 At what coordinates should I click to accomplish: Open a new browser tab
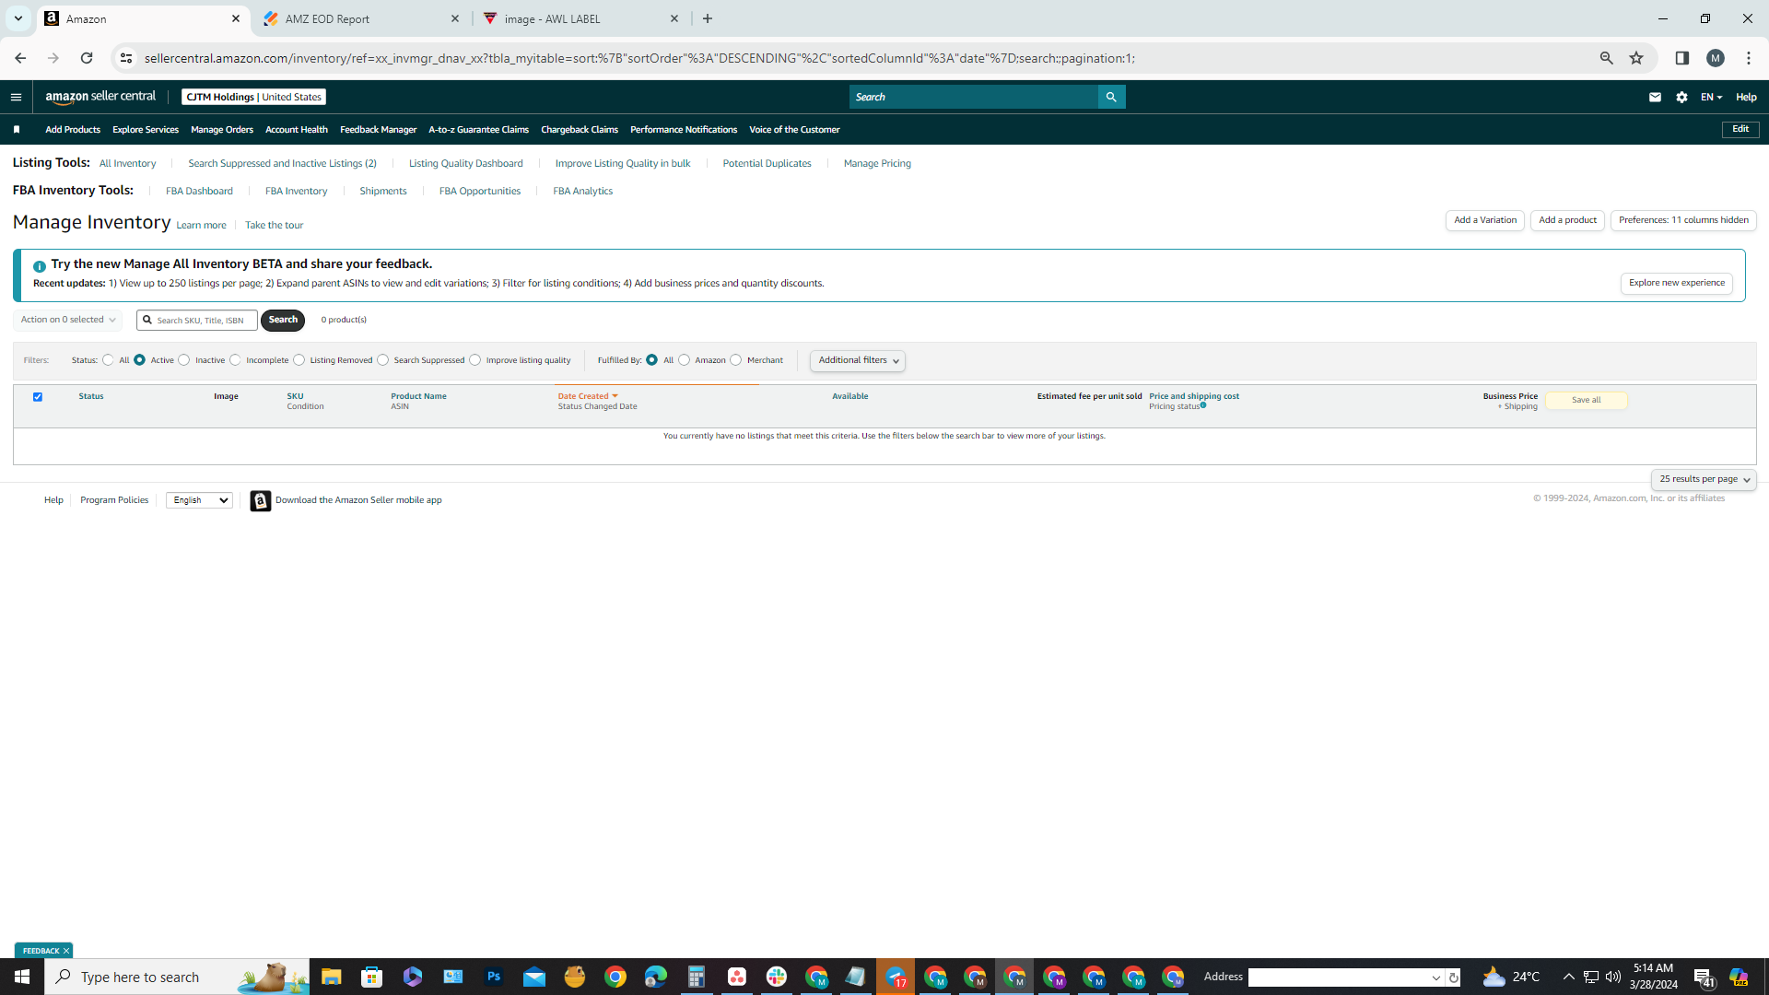[x=708, y=18]
